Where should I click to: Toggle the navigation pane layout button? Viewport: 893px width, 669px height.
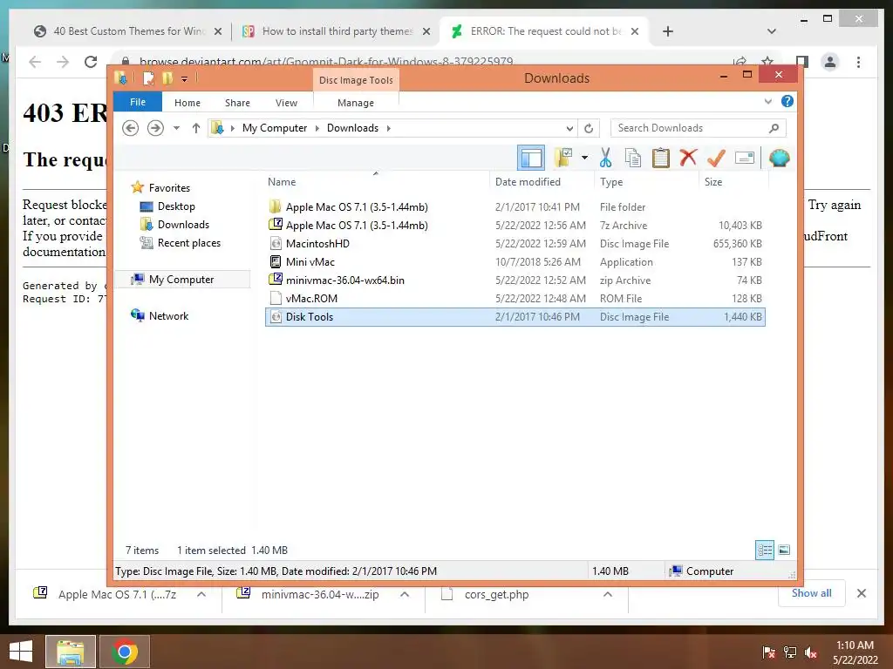click(531, 158)
